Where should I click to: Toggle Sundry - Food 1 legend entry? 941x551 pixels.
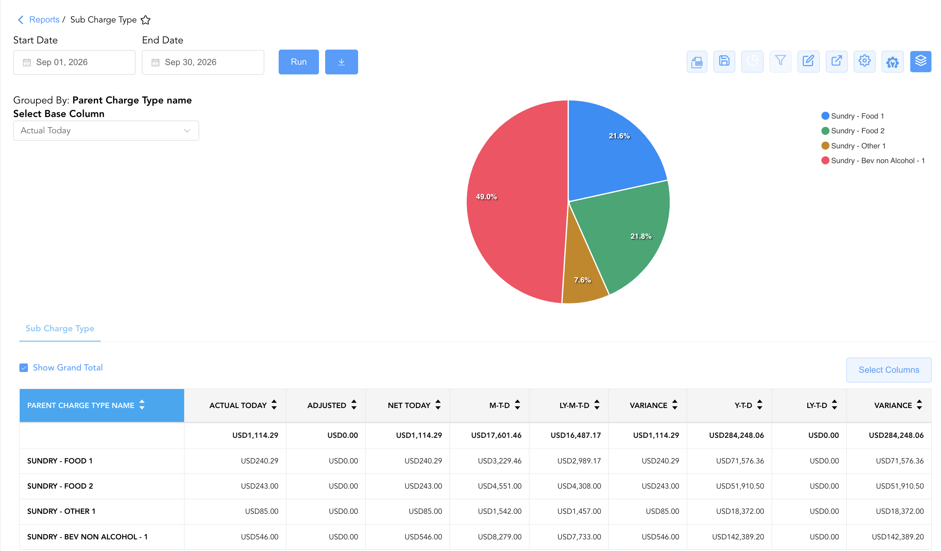click(853, 116)
